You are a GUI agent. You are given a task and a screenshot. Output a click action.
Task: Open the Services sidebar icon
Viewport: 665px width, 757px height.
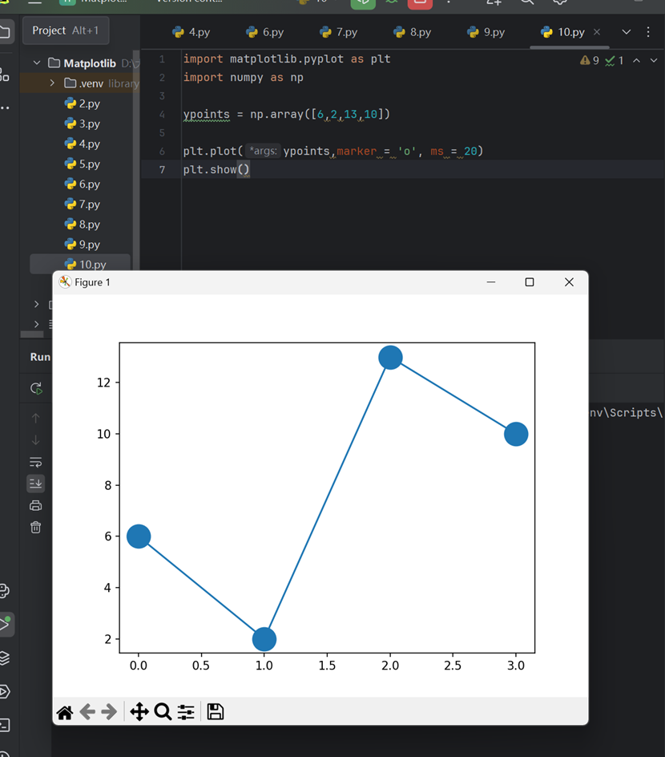pyautogui.click(x=4, y=691)
